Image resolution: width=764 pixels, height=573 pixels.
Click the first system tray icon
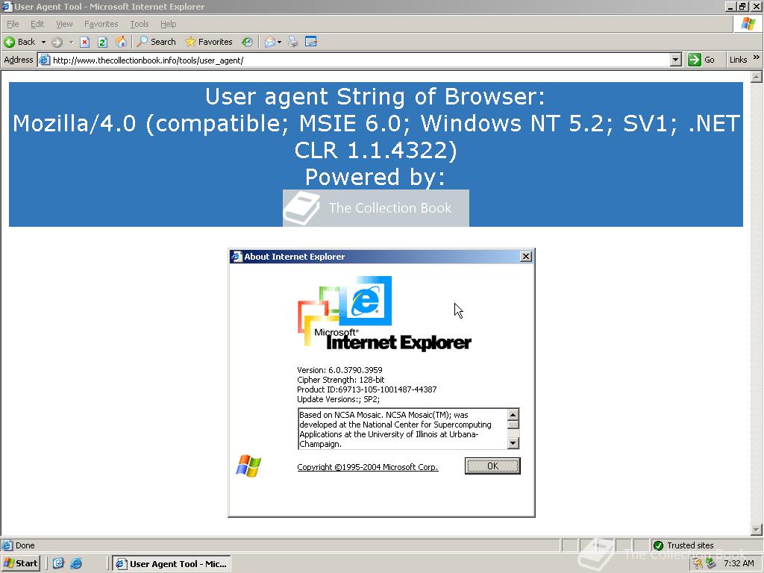pos(698,563)
